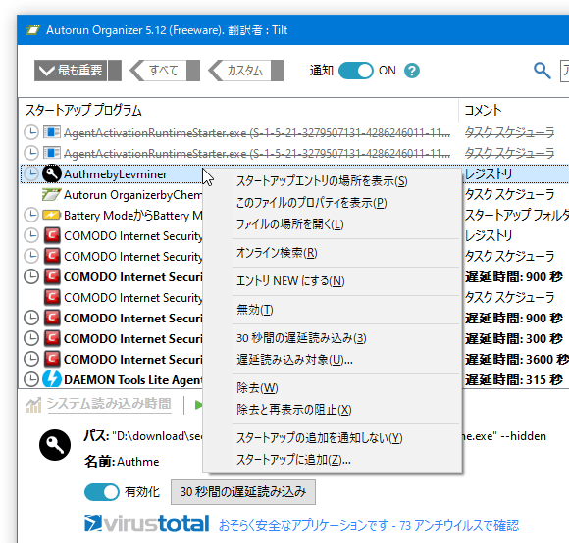Click the green play arrow icon
Screen dimensions: 569x543
tap(198, 405)
